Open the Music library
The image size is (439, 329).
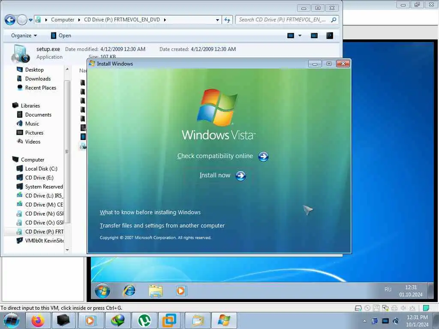[x=28, y=123]
